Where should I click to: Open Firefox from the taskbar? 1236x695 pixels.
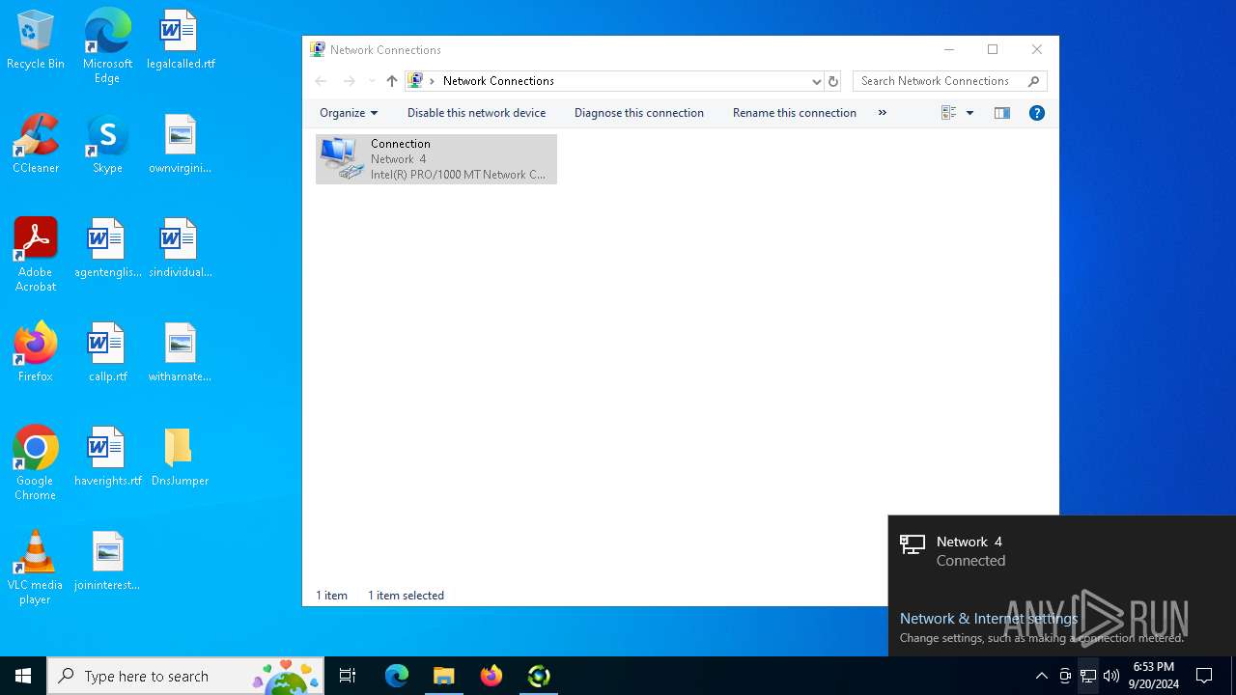[492, 676]
